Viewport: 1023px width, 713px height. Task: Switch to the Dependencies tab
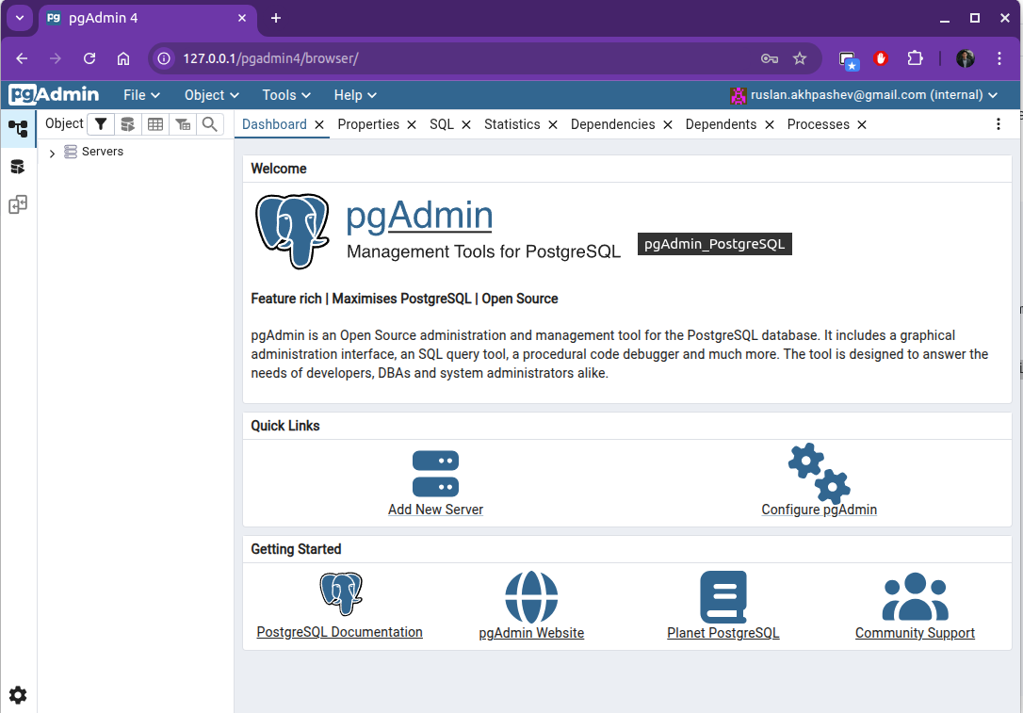(612, 124)
